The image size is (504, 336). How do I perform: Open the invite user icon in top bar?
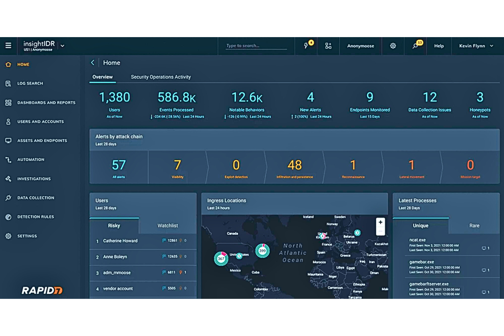328,46
